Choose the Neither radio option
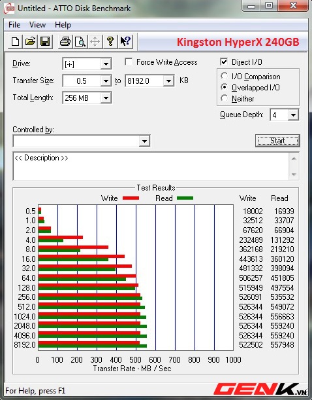The height and width of the screenshot is (400, 312). pos(224,98)
